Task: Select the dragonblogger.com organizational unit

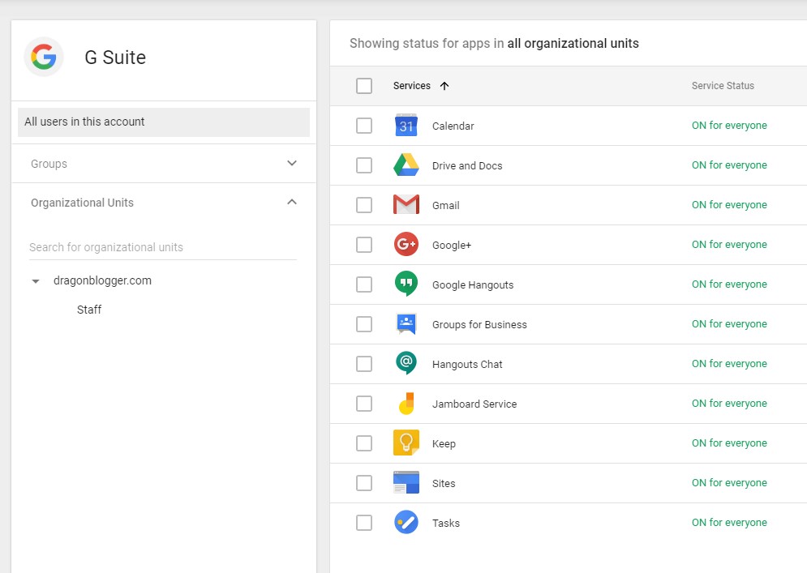Action: (102, 281)
